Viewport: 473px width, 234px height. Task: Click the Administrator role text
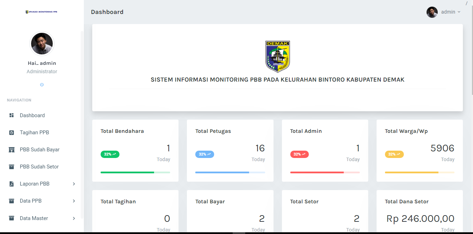[x=42, y=71]
